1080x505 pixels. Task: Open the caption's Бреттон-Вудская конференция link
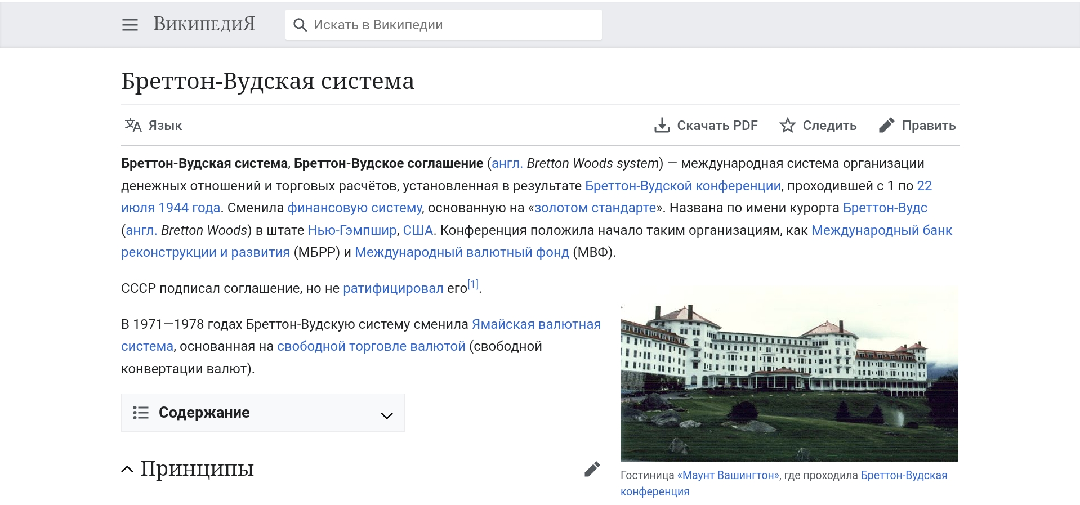(x=904, y=475)
